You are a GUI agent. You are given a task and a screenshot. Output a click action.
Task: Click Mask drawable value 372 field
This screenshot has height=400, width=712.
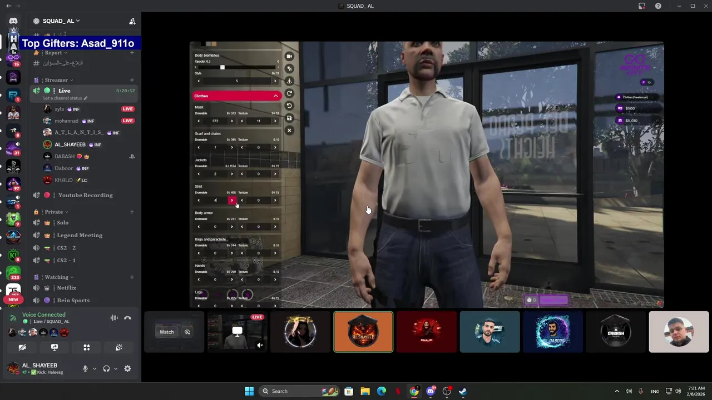pos(215,121)
